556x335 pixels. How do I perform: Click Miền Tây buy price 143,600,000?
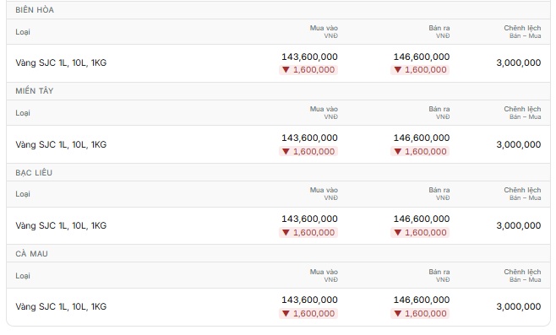click(x=309, y=138)
